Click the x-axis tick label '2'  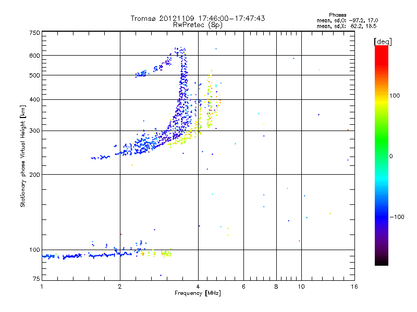[120, 287]
